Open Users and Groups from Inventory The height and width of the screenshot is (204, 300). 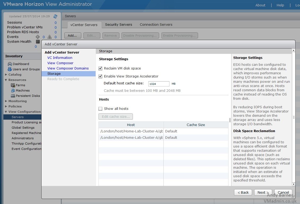pos(26,69)
